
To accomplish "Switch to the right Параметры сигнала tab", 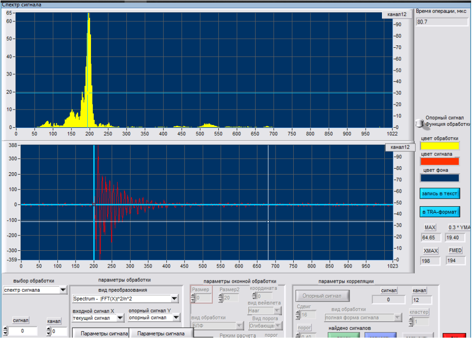I will click(161, 334).
